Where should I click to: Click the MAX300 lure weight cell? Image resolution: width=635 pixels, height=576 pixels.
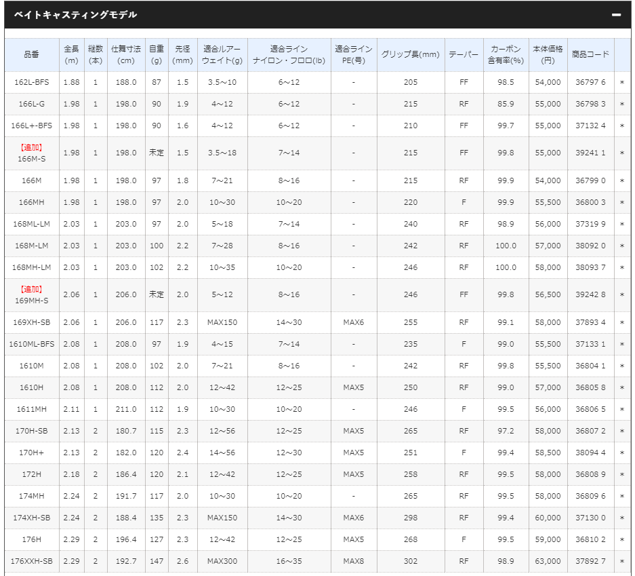point(222,561)
